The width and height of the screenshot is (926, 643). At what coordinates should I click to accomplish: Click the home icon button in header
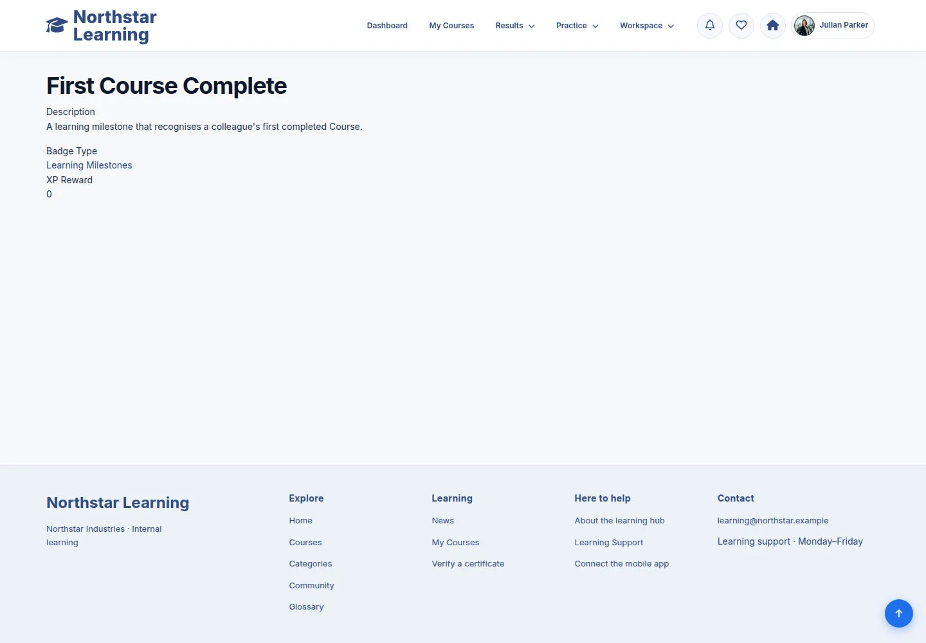click(773, 26)
